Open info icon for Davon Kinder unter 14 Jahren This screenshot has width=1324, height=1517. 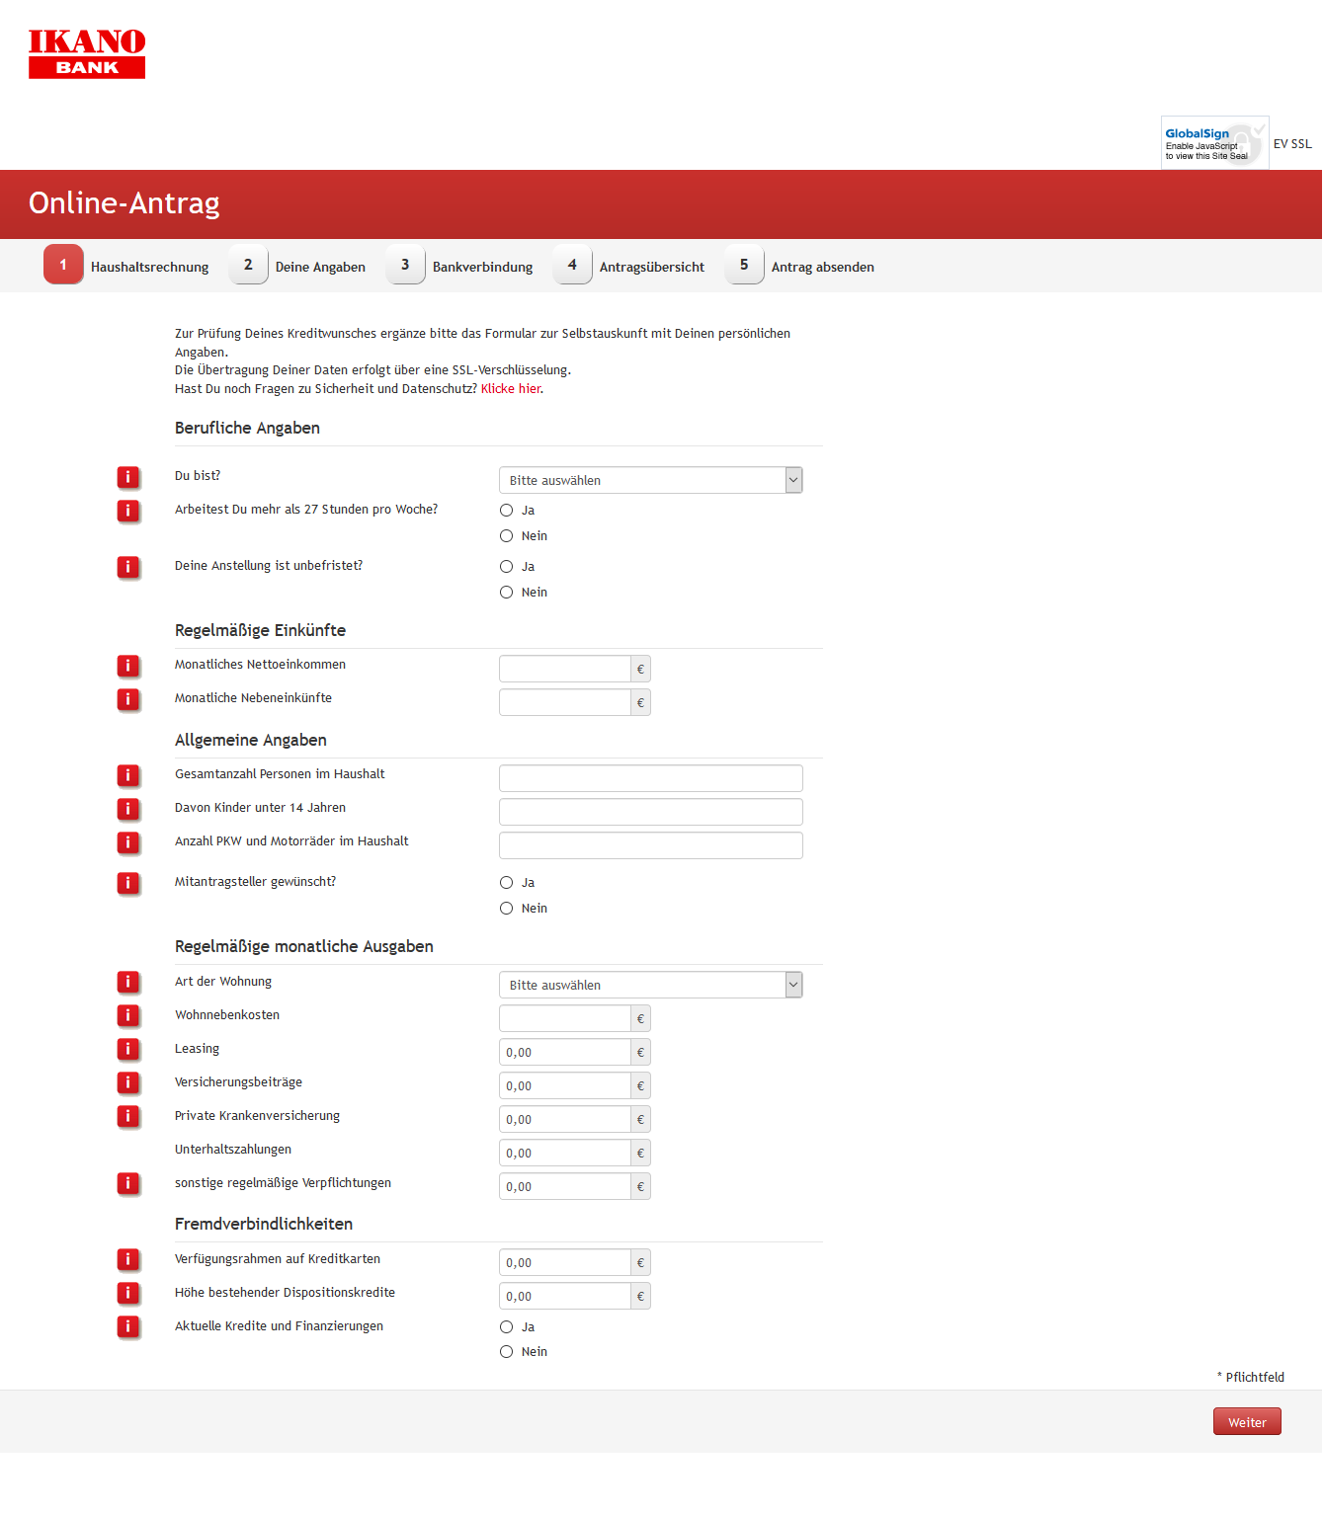tap(128, 810)
